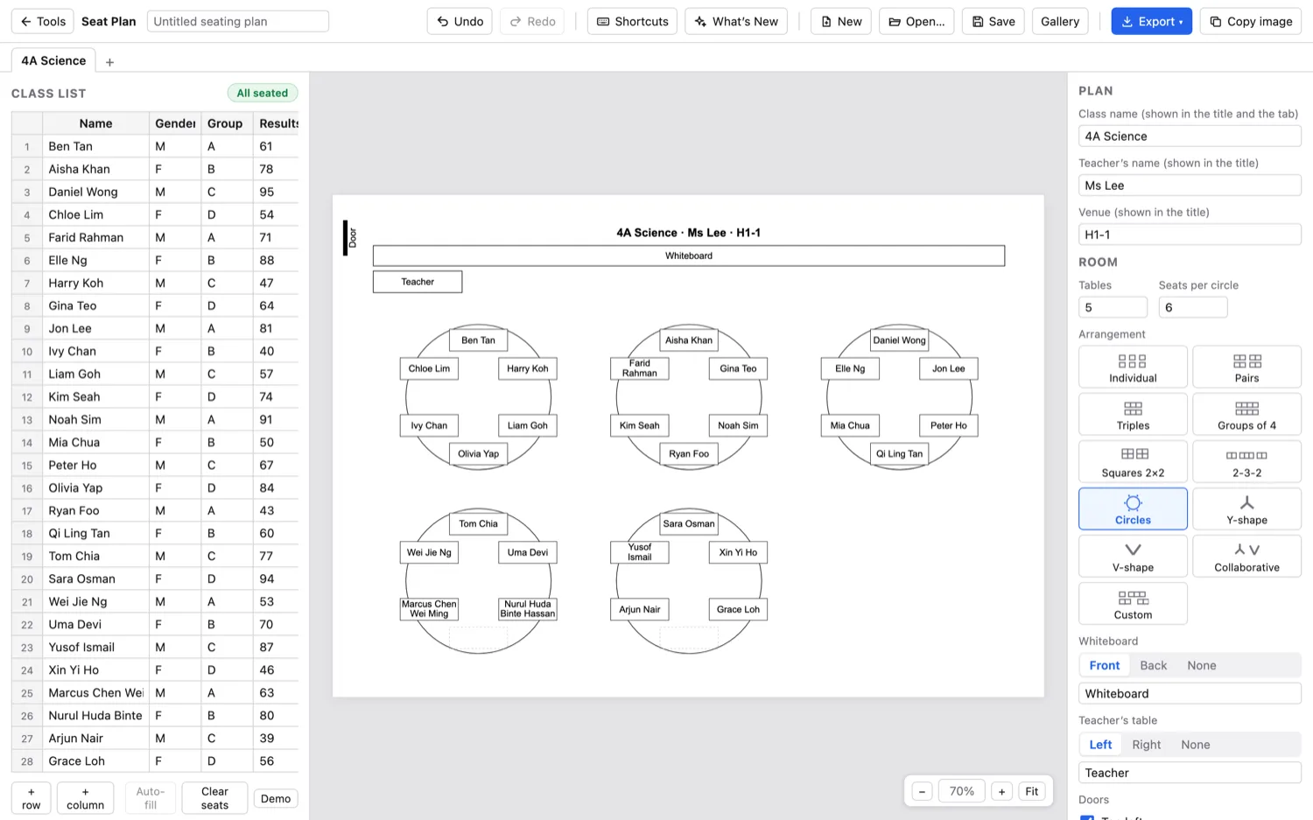Open the Gallery
This screenshot has width=1313, height=820.
coord(1059,21)
